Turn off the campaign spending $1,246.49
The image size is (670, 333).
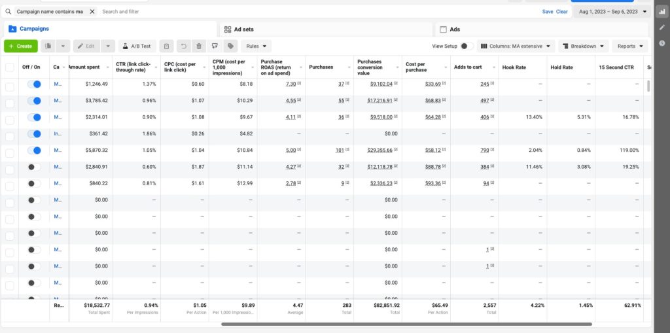click(34, 84)
